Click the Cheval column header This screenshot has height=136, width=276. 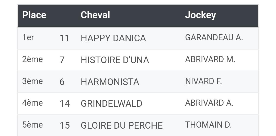(x=95, y=15)
